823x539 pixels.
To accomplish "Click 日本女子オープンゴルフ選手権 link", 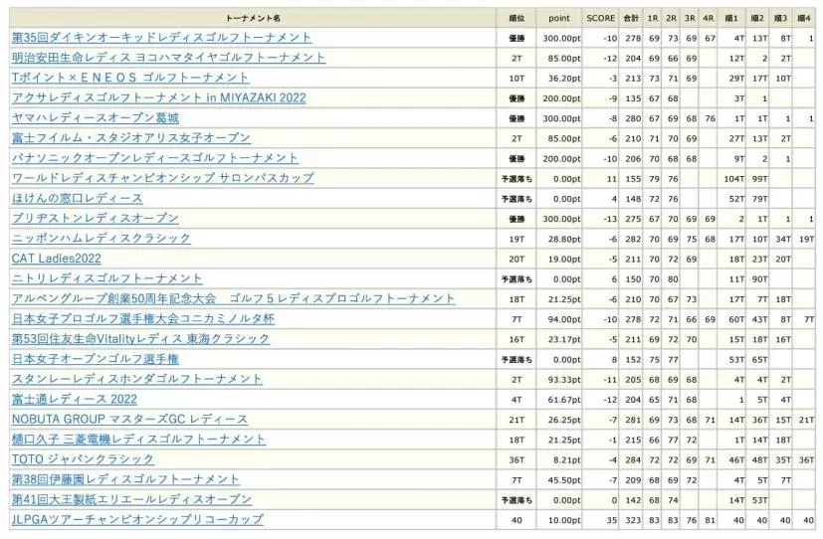I will [x=95, y=359].
